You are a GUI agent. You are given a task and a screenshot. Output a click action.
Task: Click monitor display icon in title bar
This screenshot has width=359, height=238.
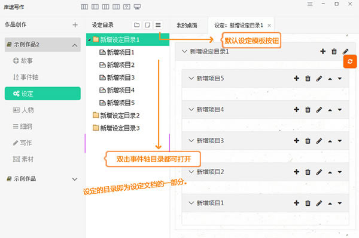tap(137, 7)
